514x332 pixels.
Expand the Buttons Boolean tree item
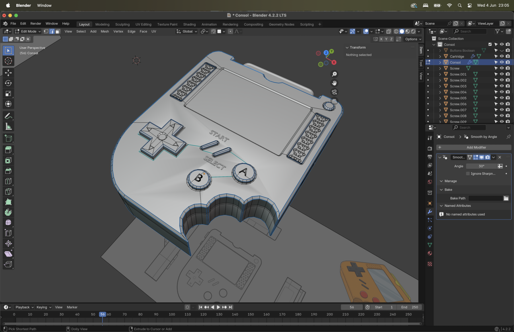(x=440, y=51)
